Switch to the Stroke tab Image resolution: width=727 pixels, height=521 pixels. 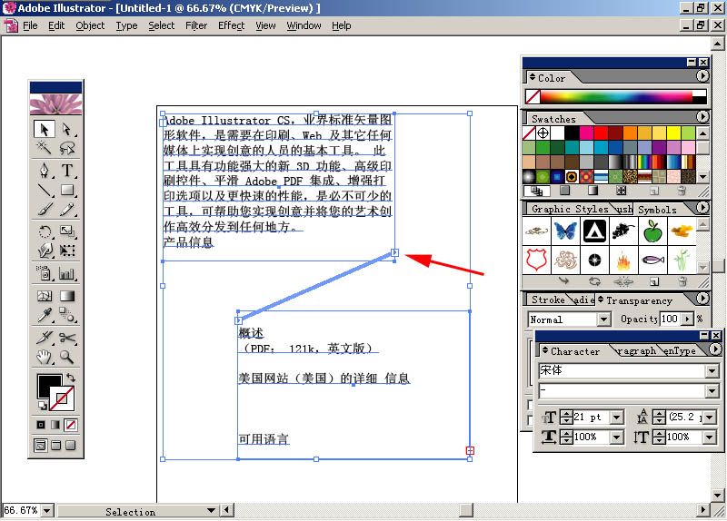coord(548,300)
